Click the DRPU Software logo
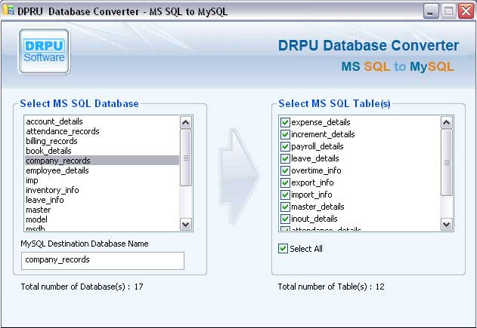The width and height of the screenshot is (477, 328). 45,51
